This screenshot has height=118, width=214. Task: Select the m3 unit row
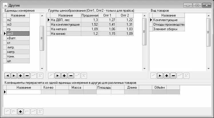coord(18,25)
